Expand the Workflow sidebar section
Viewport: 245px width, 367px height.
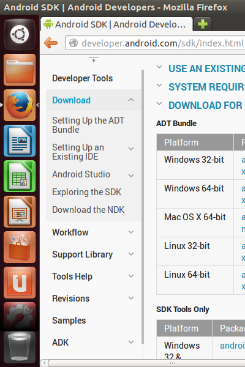pyautogui.click(x=131, y=232)
